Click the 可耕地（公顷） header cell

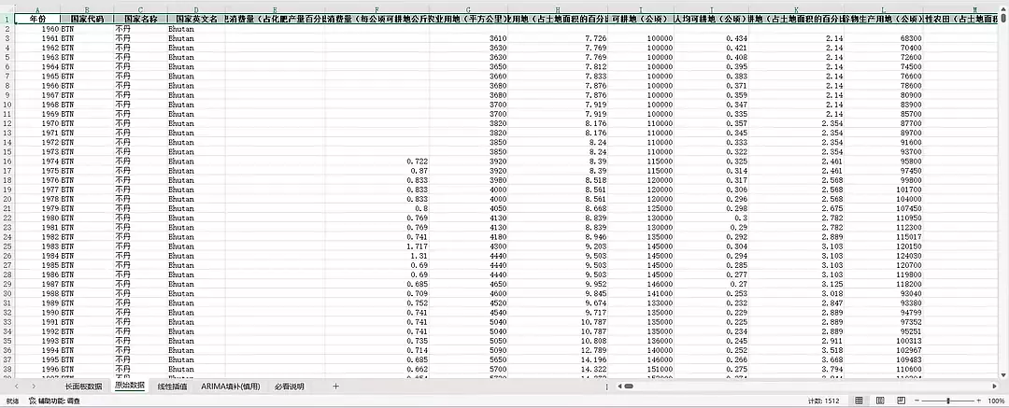(641, 20)
